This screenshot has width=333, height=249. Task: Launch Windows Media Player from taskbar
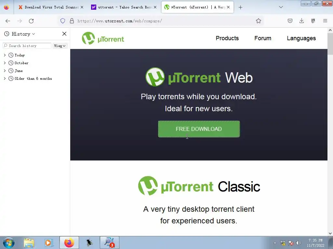[49, 243]
